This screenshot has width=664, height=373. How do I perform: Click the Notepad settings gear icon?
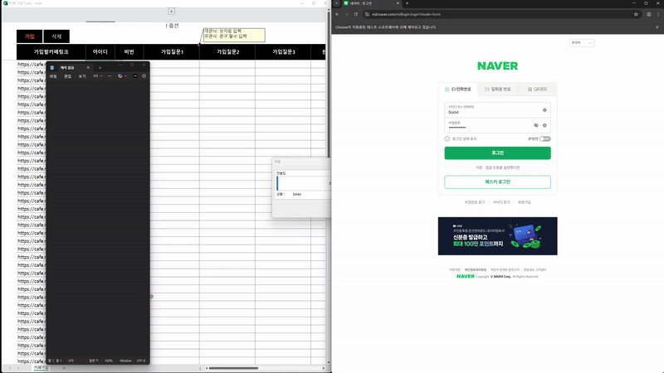[144, 76]
